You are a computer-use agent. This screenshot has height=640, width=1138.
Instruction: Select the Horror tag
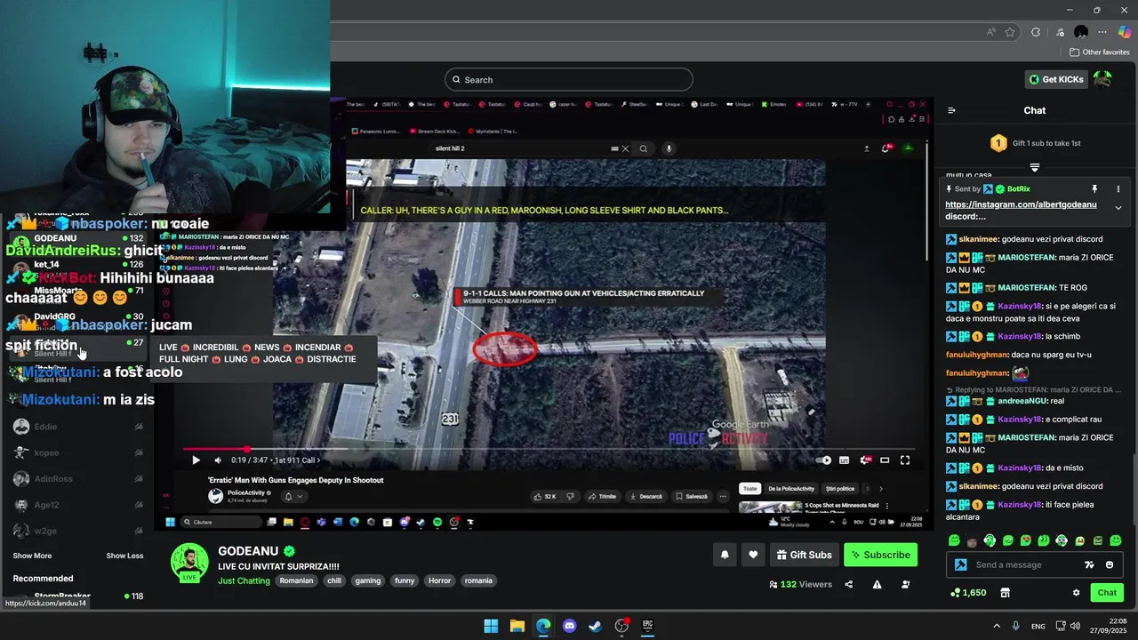tap(439, 580)
